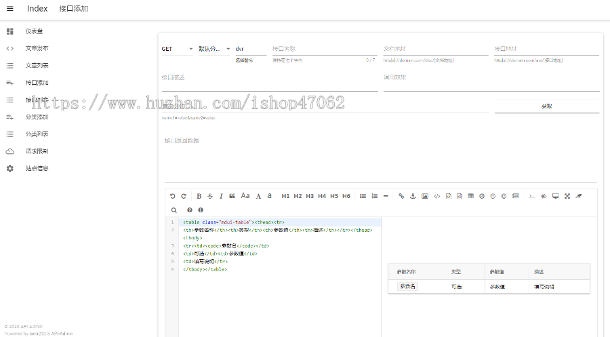This screenshot has height=337, width=610.
Task: Click the 接口地址 input field
Action: click(546, 49)
